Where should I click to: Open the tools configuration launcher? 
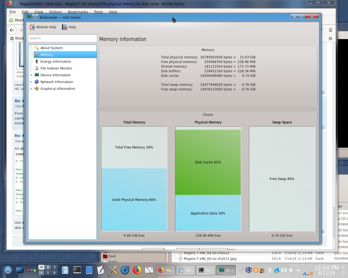[113, 270]
